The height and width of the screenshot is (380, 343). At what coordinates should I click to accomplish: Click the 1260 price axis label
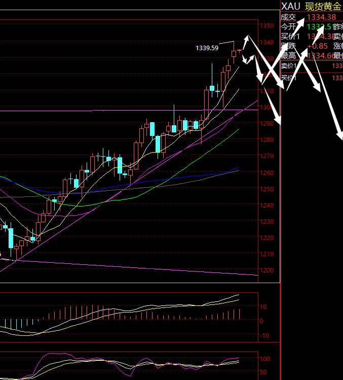[x=267, y=173]
